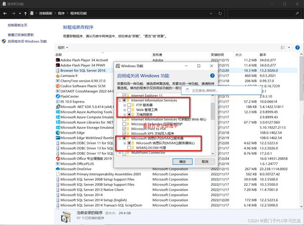Click the Microsoft OfficePLUS icon
Screen dimensions: 304x225
[x=58, y=164]
